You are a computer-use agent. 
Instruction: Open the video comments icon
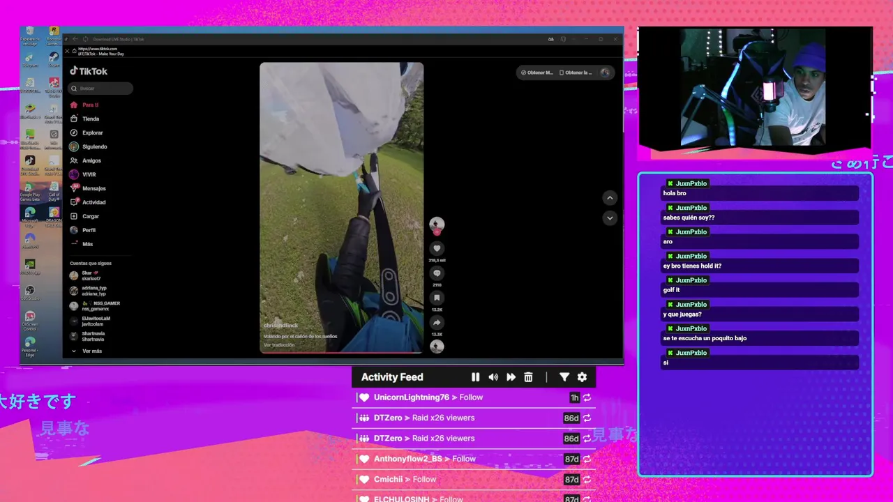(437, 273)
